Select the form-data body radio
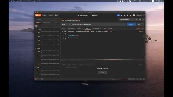Screen dimensions: 173x97 click(x=68, y=32)
